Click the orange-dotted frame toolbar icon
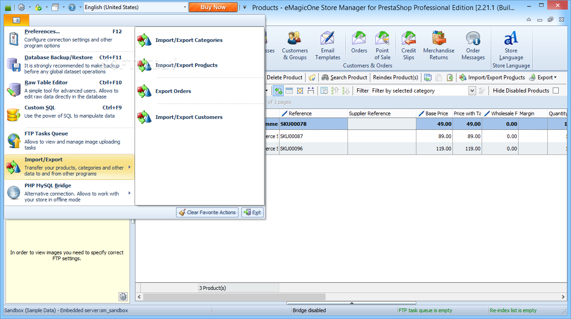Screen dimensions: 571x319 tap(300, 91)
